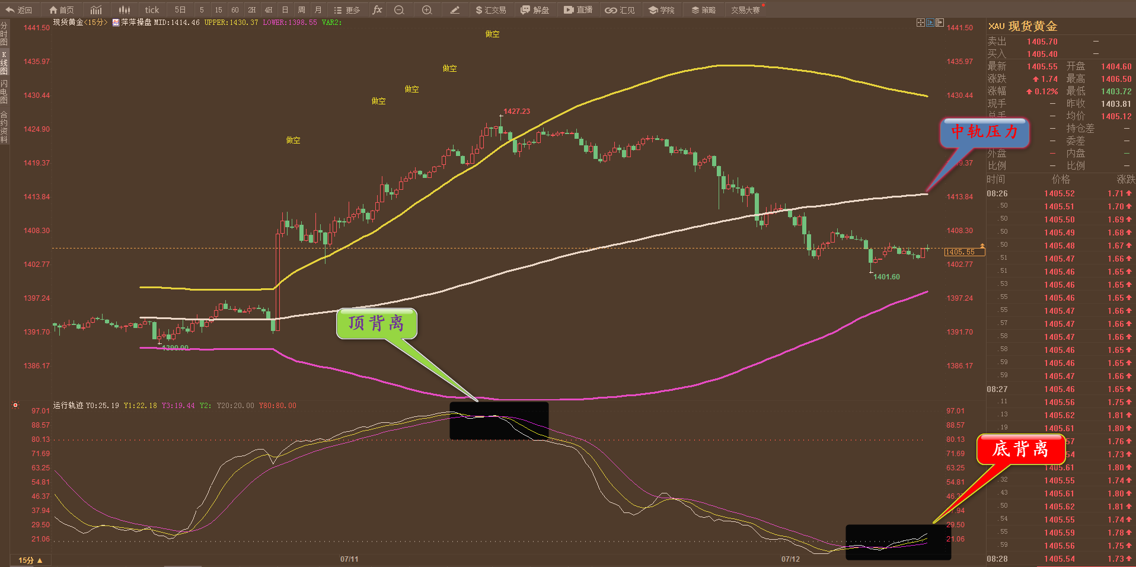This screenshot has height=567, width=1136.
Task: Switch to weekly 周 period
Action: coord(302,9)
